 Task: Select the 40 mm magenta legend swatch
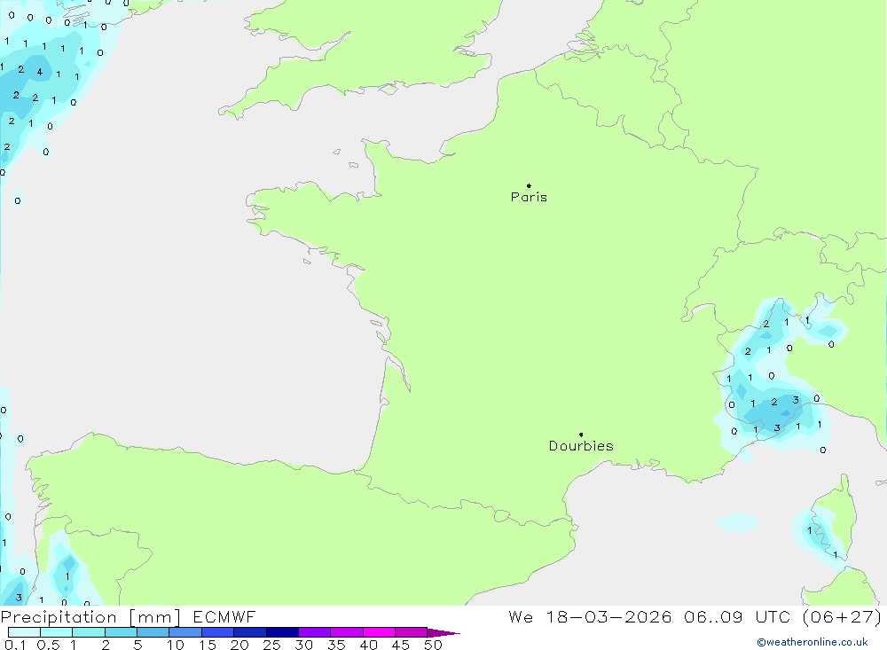click(x=379, y=632)
